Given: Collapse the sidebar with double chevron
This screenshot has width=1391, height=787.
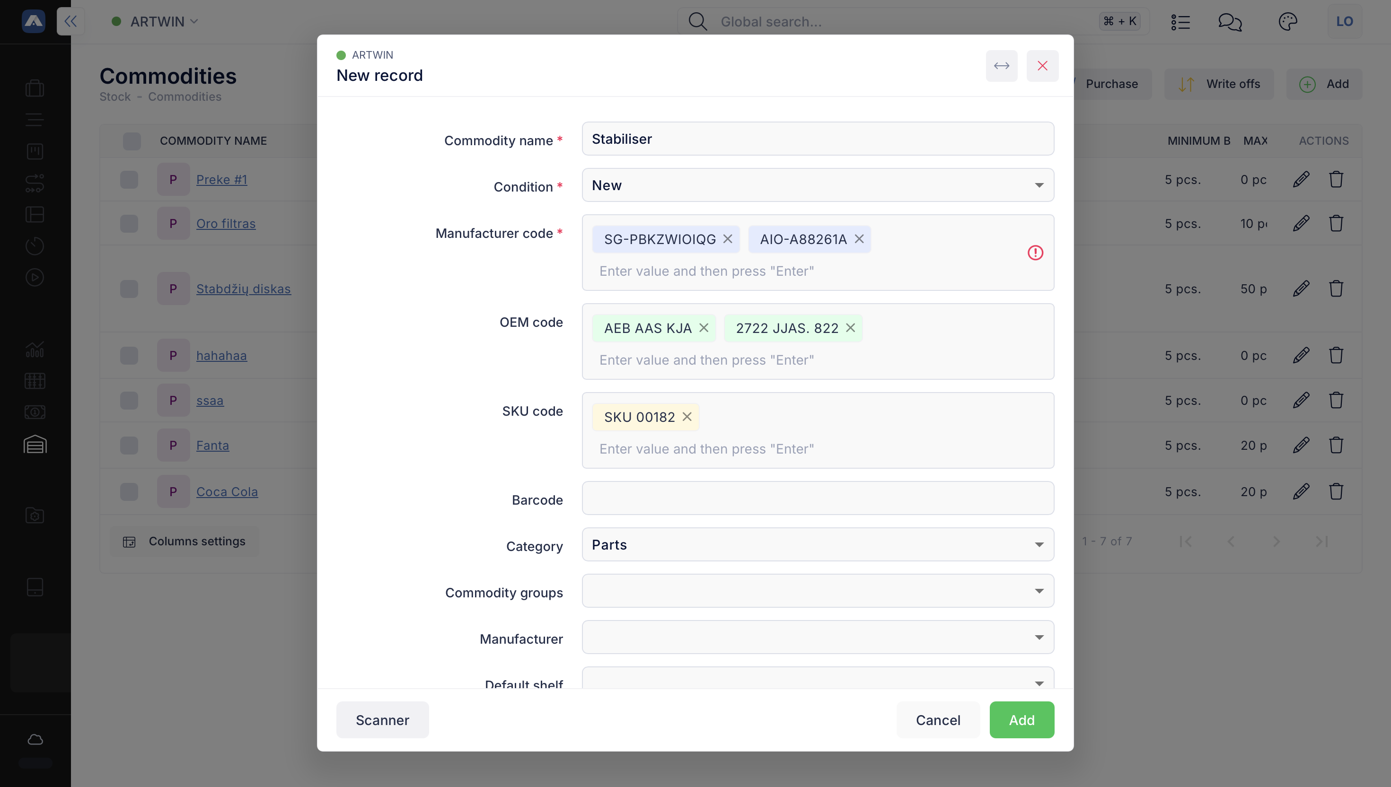Looking at the screenshot, I should point(71,22).
